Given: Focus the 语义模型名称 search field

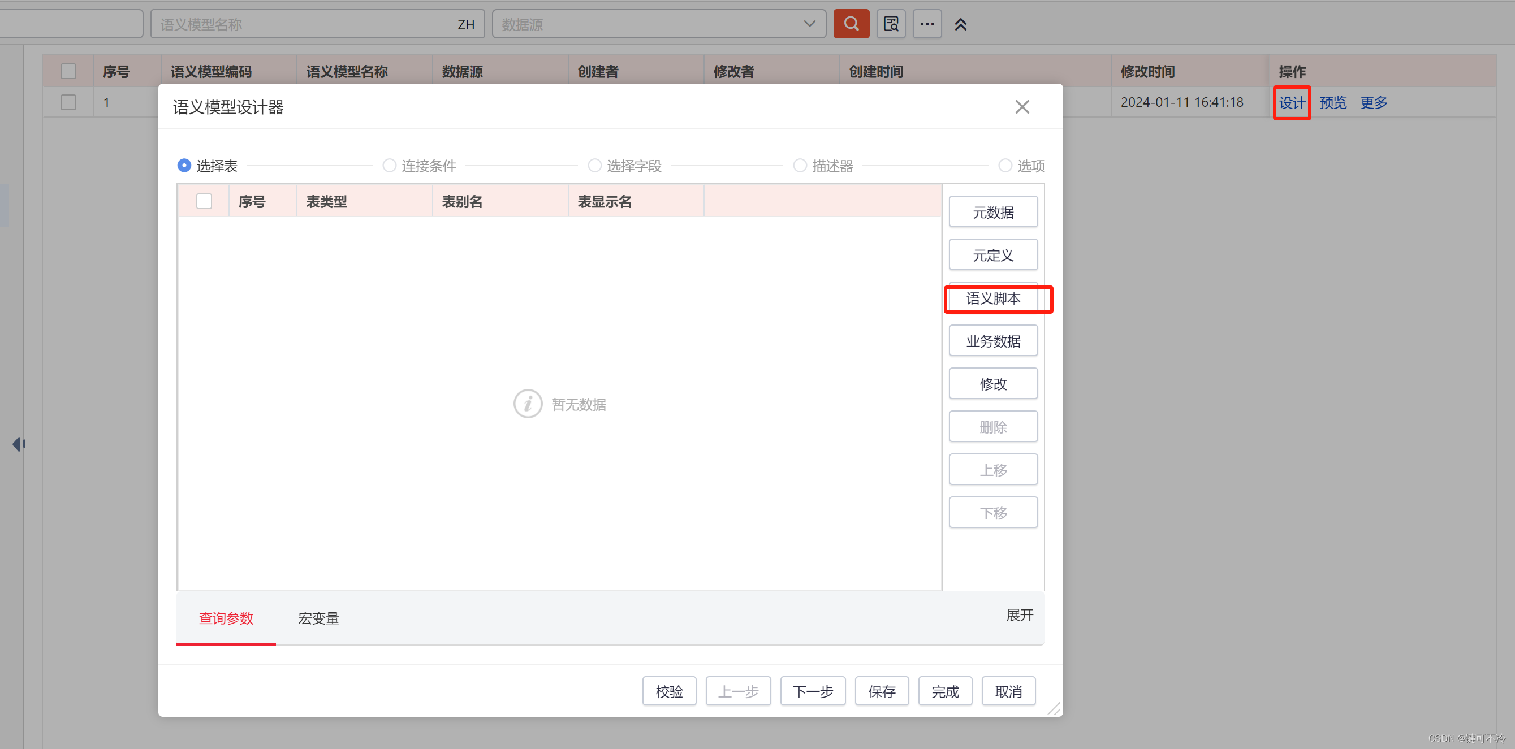Looking at the screenshot, I should (x=306, y=25).
